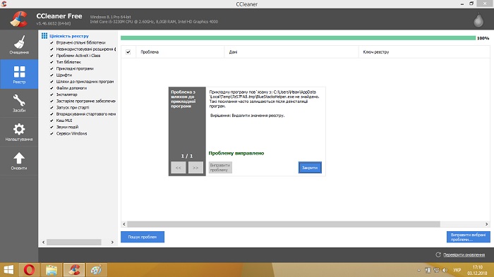Screen dimensions: 494x277
Task: Click the pear icon in header
Action: pos(478,20)
